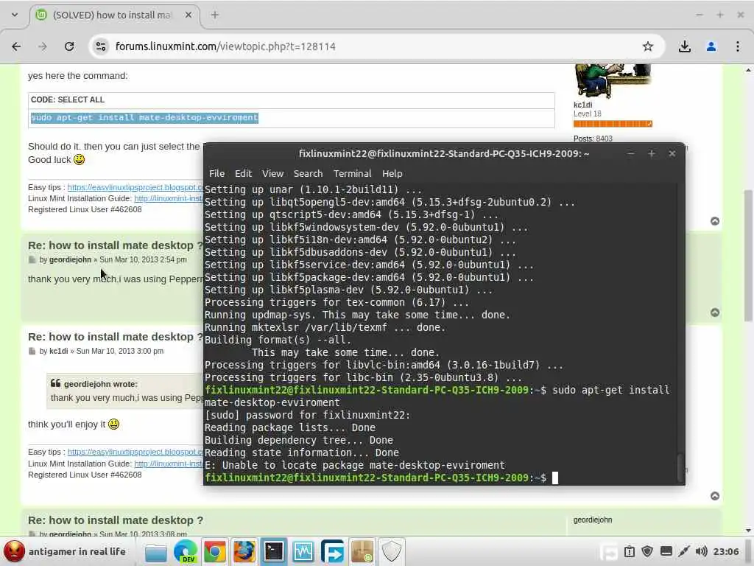Jump to top from kc1di's 3:00 pm post

pos(715,496)
